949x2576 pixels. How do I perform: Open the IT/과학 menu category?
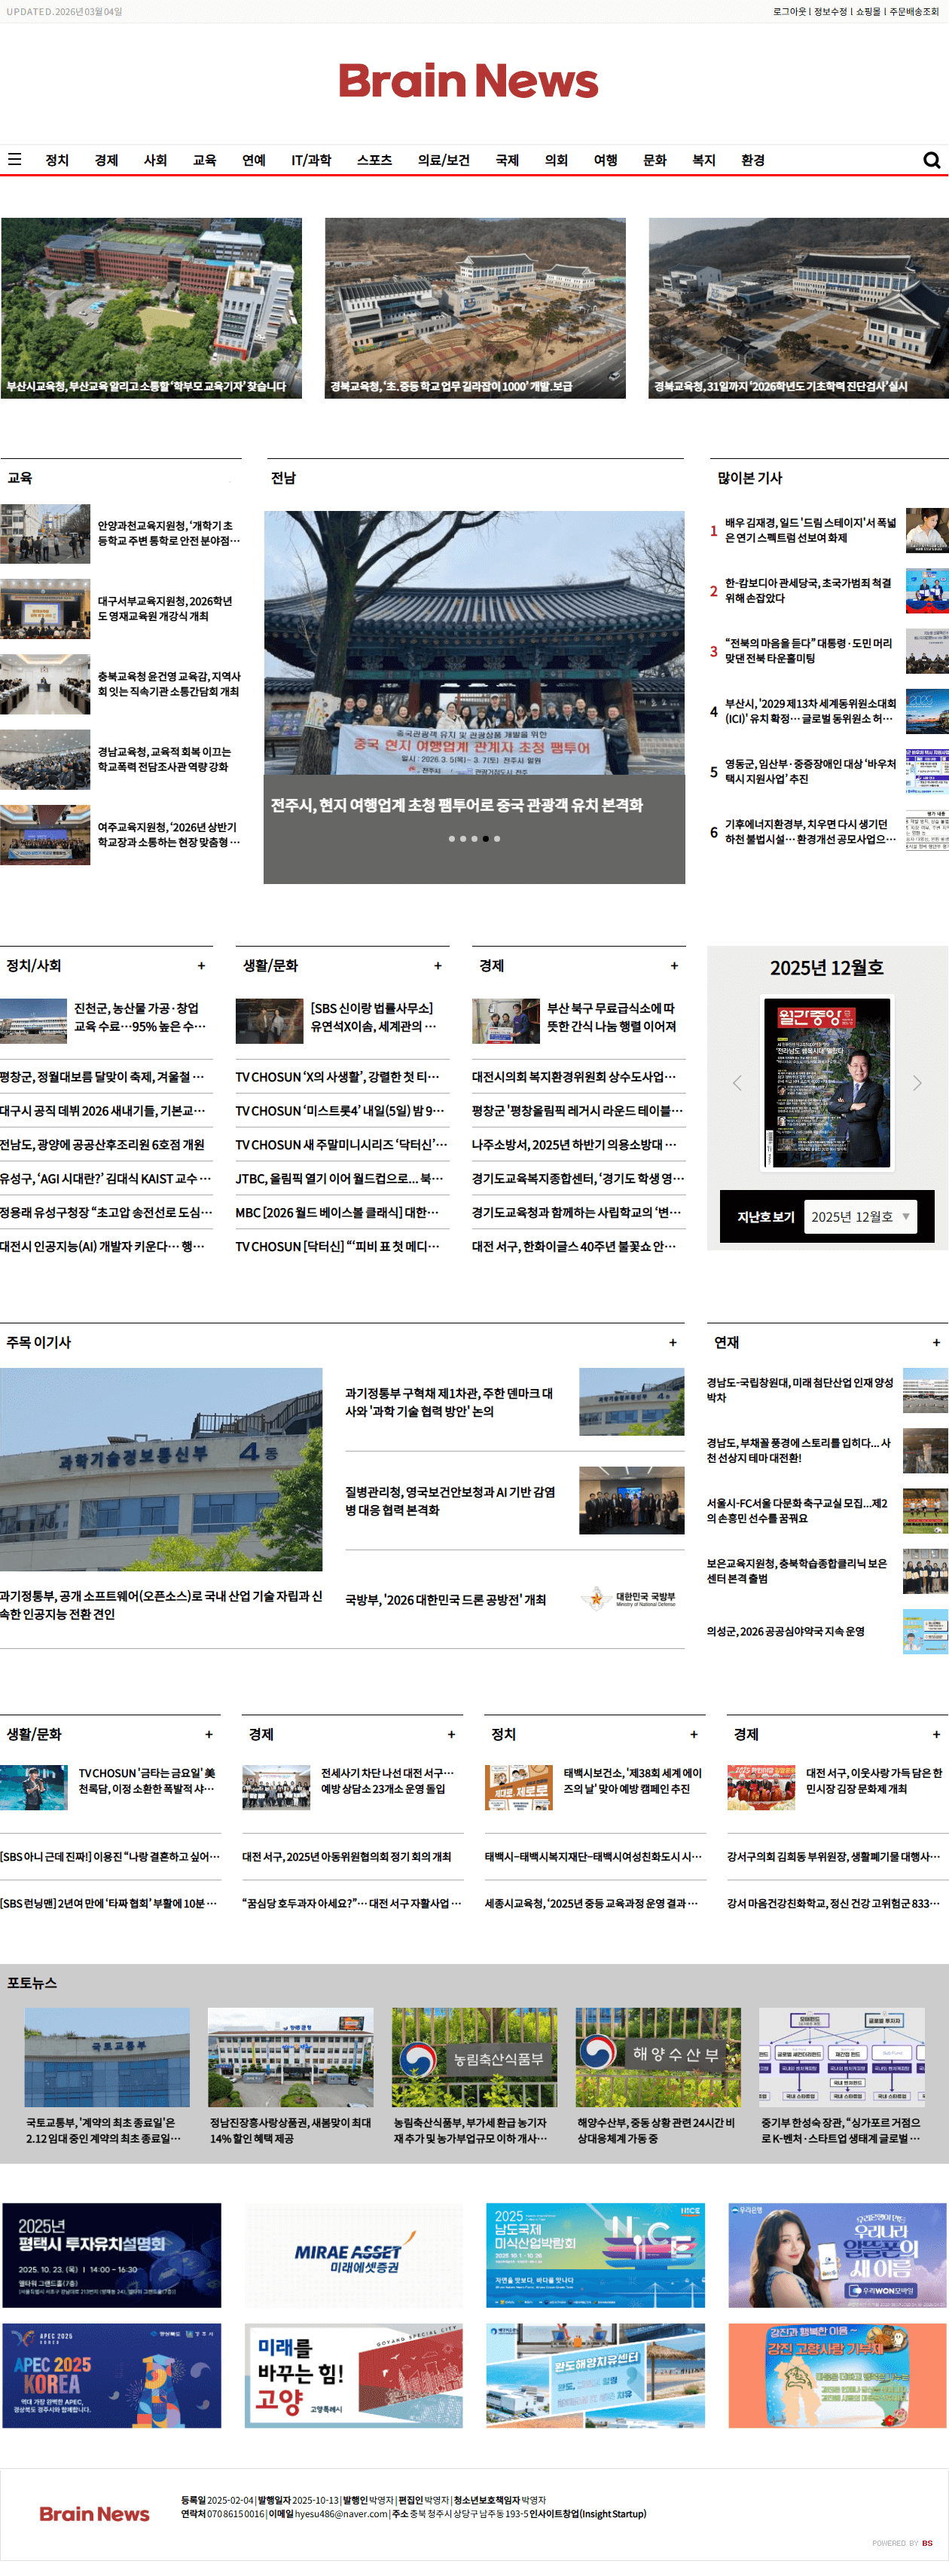point(310,160)
